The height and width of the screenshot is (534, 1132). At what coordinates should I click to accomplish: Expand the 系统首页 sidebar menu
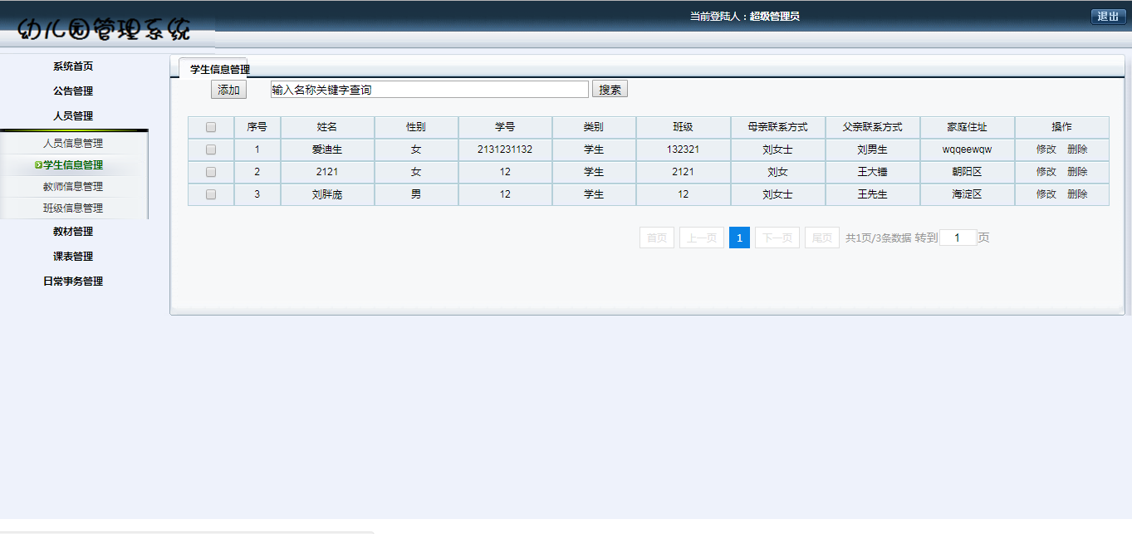pos(73,66)
